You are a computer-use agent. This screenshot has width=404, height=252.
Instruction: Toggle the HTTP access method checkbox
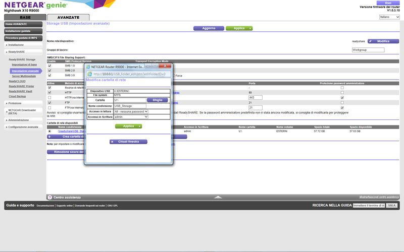(x=49, y=93)
